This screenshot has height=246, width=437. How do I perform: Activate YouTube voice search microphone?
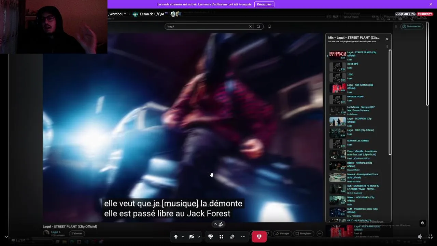click(269, 26)
